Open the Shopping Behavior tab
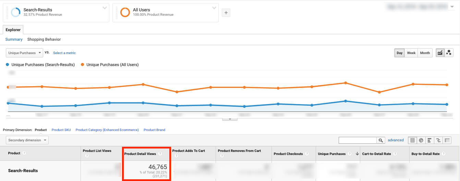The image size is (460, 181). coord(44,39)
